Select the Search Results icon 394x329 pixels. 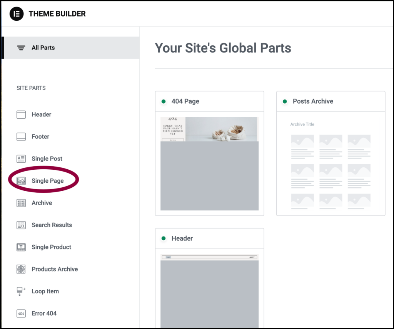(x=21, y=225)
